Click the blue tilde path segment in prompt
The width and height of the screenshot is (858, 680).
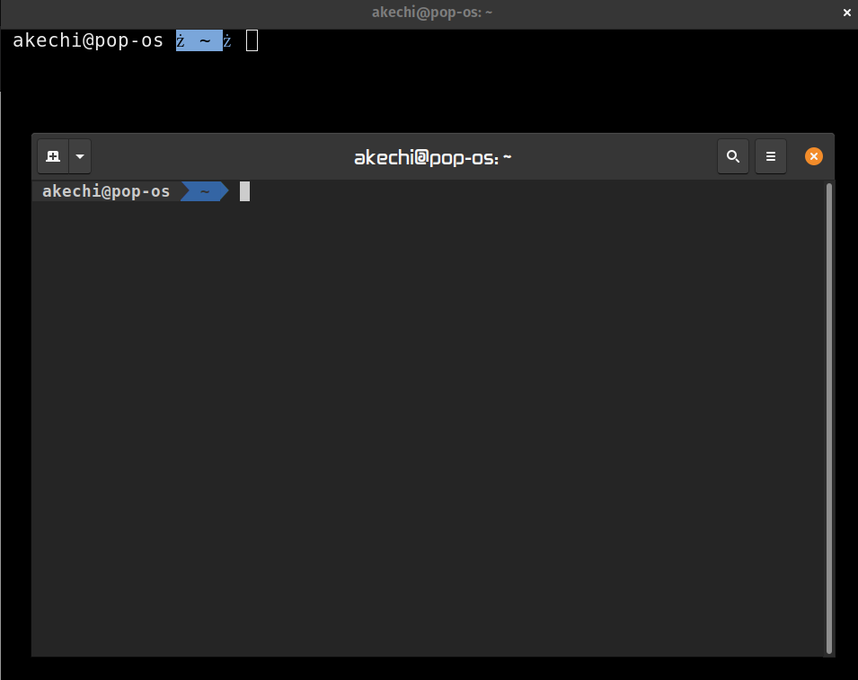[x=204, y=190]
